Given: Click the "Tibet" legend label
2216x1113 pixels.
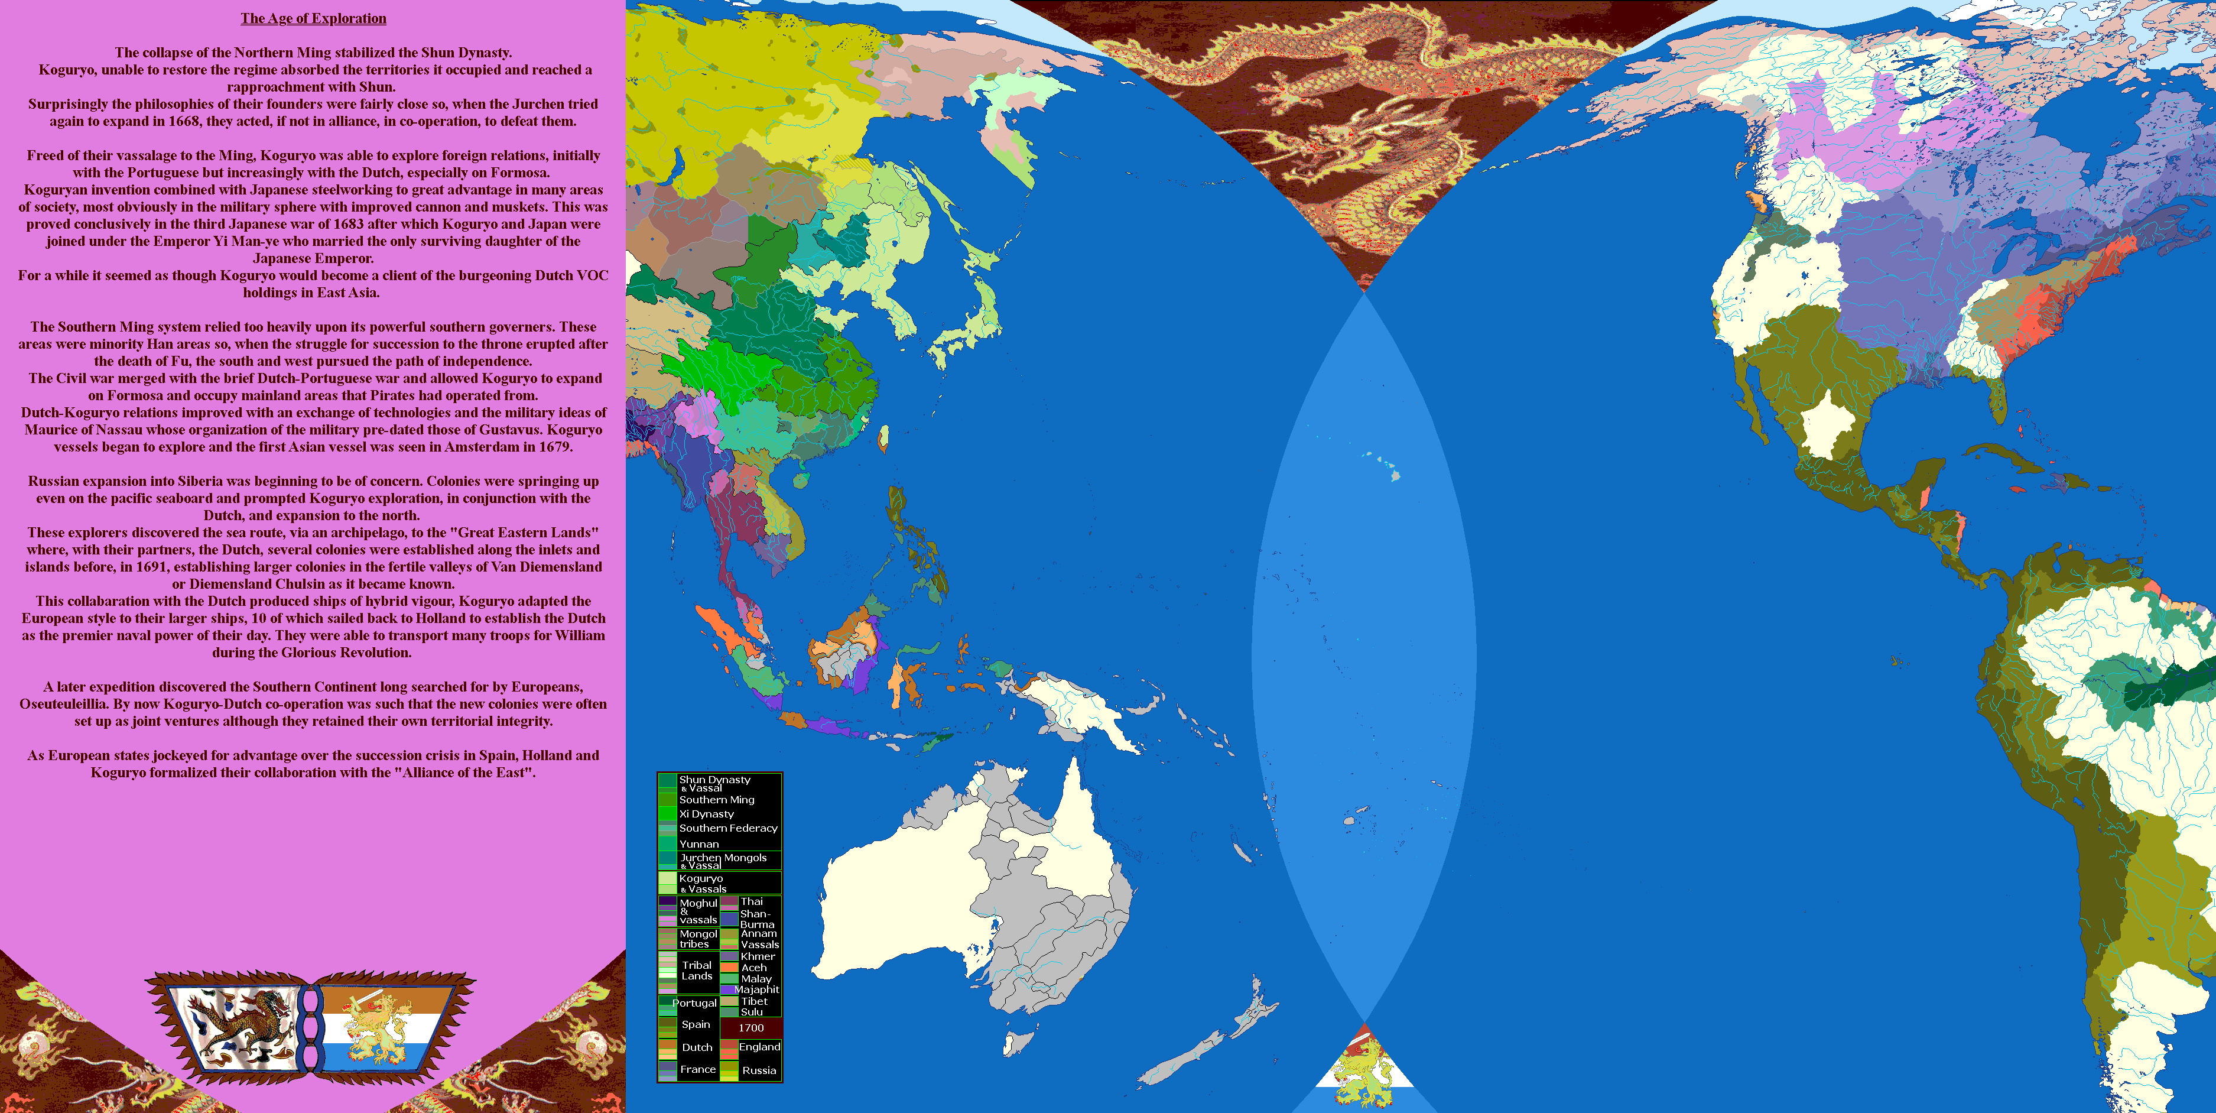Looking at the screenshot, I should pyautogui.click(x=755, y=1001).
